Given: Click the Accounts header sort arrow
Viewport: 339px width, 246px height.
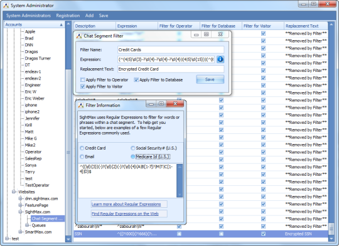Looking at the screenshot, I should (61, 25).
